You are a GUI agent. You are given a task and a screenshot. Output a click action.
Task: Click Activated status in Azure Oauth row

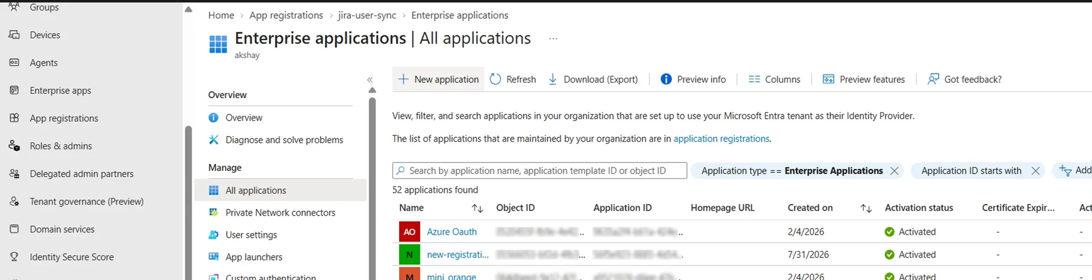(x=910, y=232)
